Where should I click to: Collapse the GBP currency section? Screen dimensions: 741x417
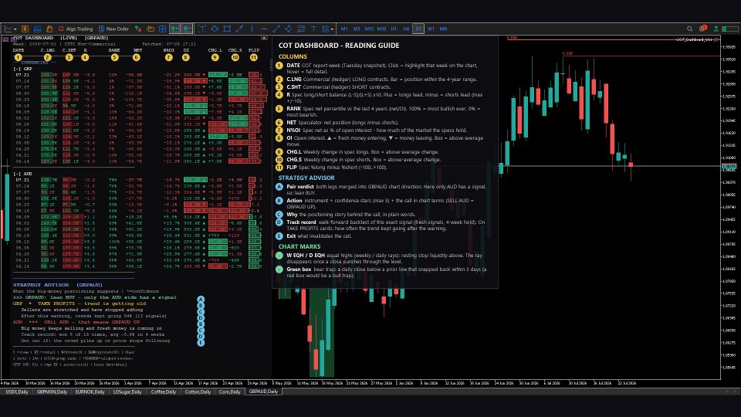(x=16, y=69)
